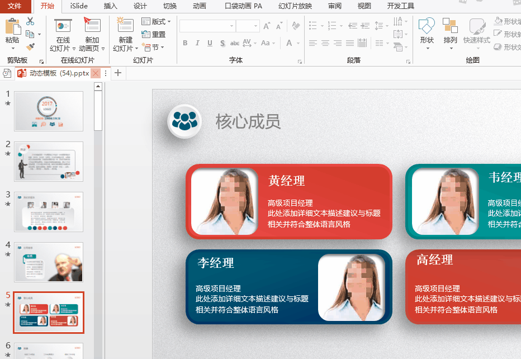Select the Format Painter brush icon
Image resolution: width=521 pixels, height=359 pixels.
(x=30, y=47)
